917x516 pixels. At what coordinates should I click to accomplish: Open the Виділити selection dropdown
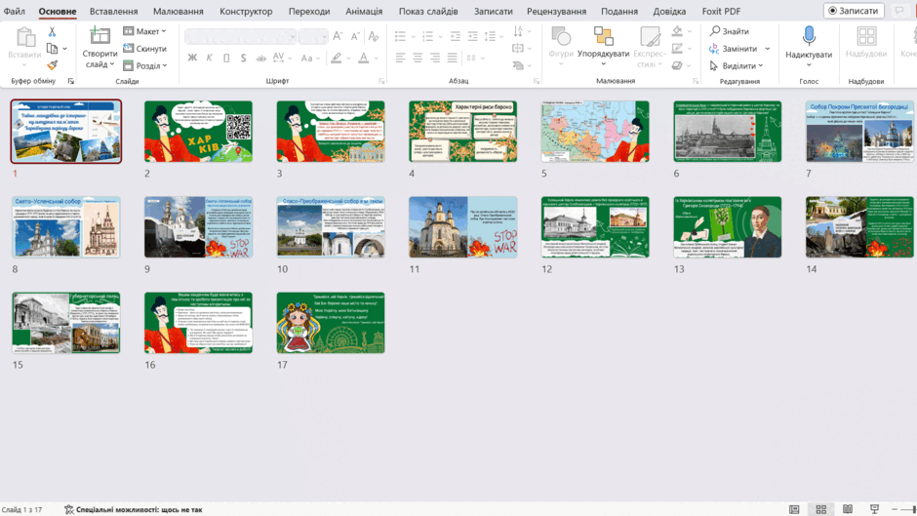(737, 65)
